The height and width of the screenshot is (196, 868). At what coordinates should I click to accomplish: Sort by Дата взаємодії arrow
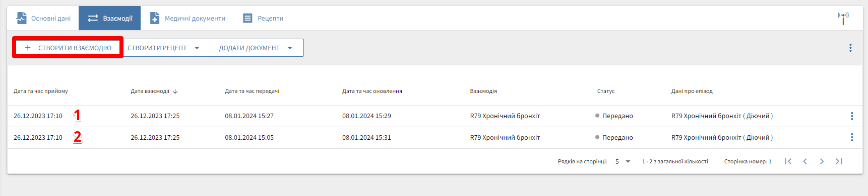point(175,91)
